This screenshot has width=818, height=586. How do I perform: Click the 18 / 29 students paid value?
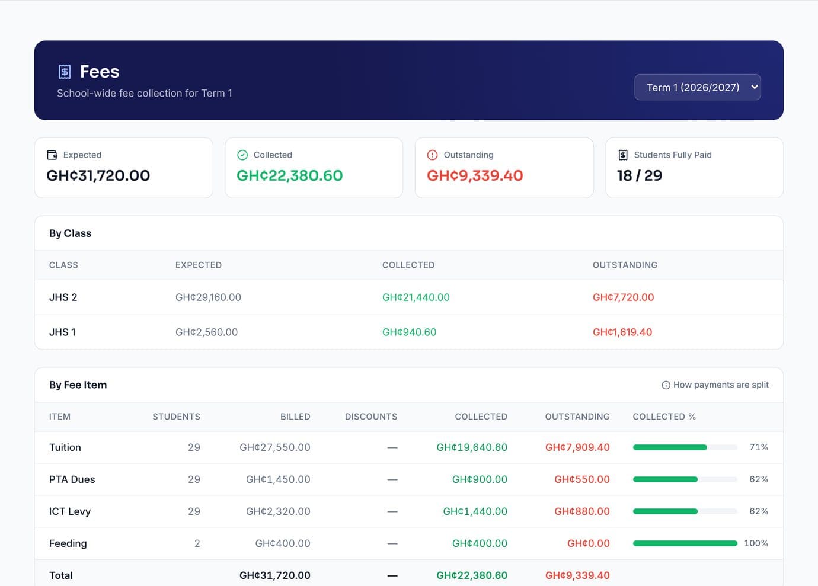tap(640, 175)
